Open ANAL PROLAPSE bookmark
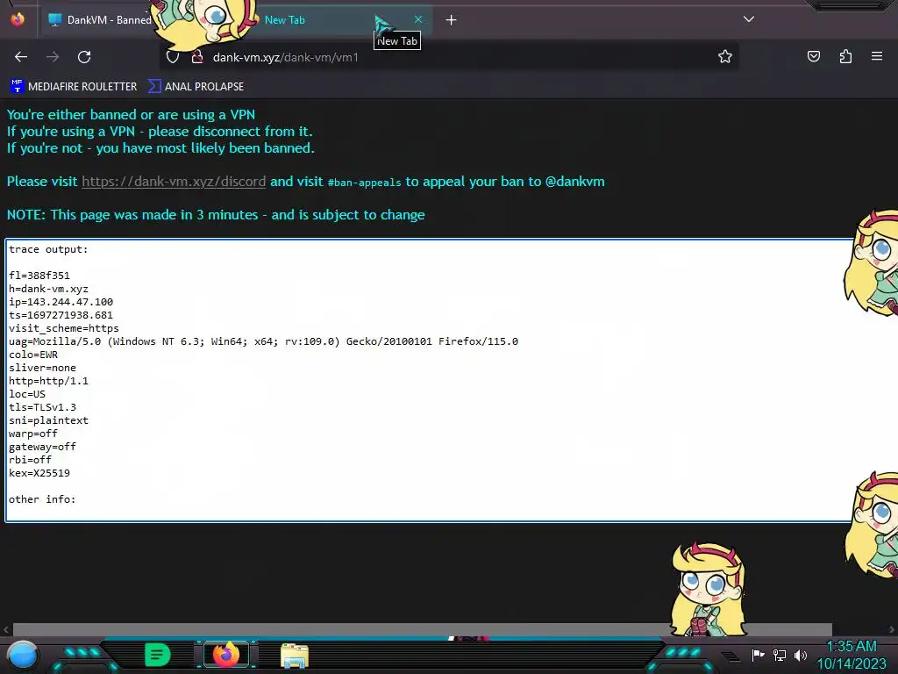The width and height of the screenshot is (898, 674). [x=196, y=87]
